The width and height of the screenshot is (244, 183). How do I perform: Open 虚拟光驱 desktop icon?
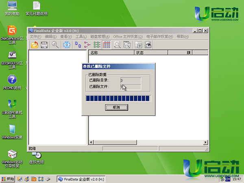click(37, 158)
